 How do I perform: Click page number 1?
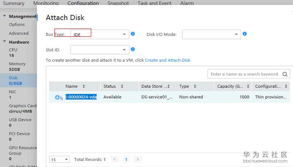(126, 159)
